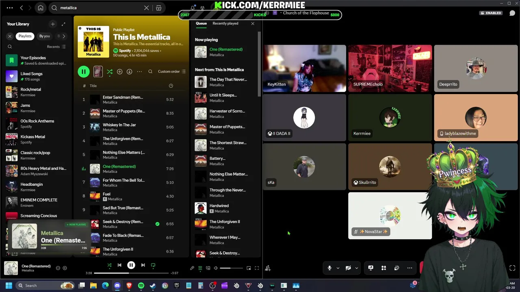Open Kickass Metal playlist

pos(37,139)
